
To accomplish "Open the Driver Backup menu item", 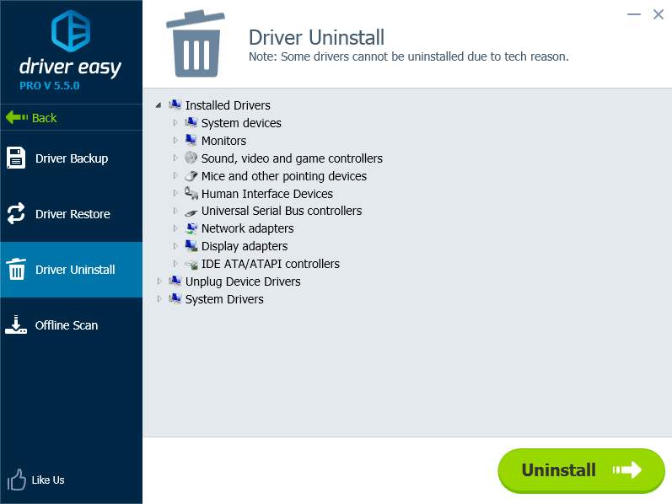I will [71, 158].
